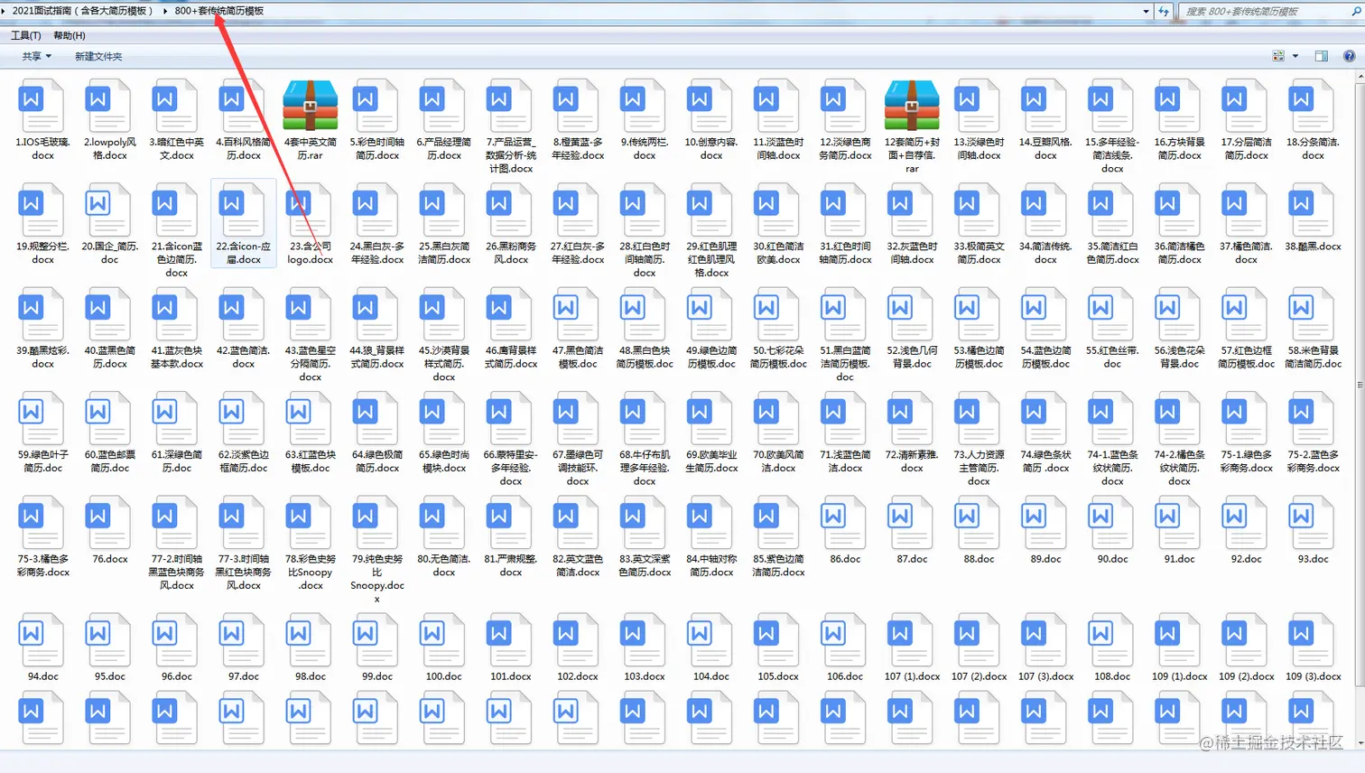Image resolution: width=1365 pixels, height=773 pixels.
Task: Select file name 75-1.绿色多彩商务.docx
Action: point(1246,461)
